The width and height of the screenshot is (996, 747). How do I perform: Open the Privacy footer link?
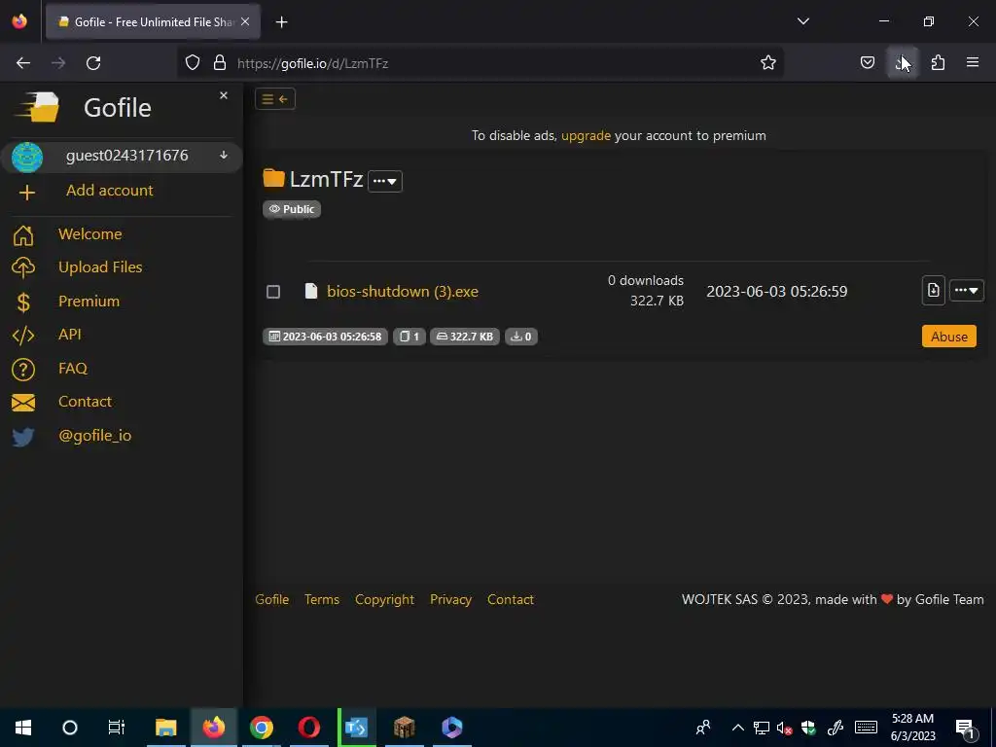[450, 599]
